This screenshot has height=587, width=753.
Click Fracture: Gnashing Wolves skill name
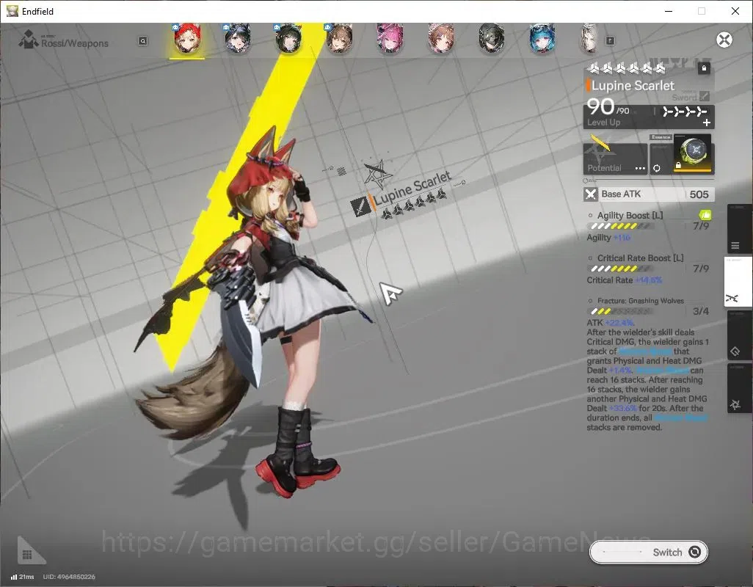[641, 301]
